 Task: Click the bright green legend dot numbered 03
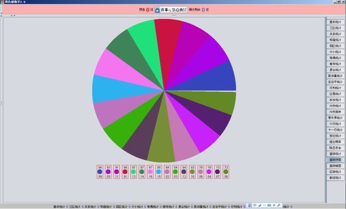tap(176, 172)
